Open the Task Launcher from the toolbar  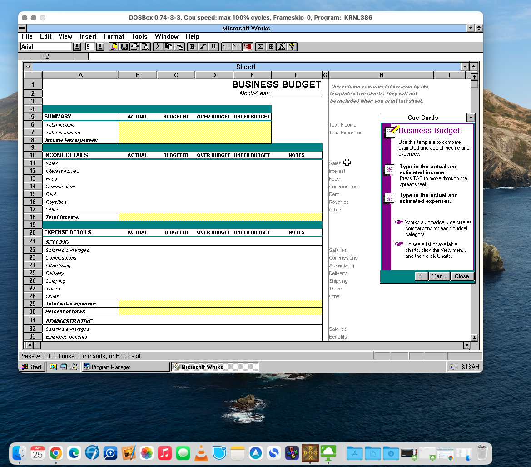coord(114,47)
